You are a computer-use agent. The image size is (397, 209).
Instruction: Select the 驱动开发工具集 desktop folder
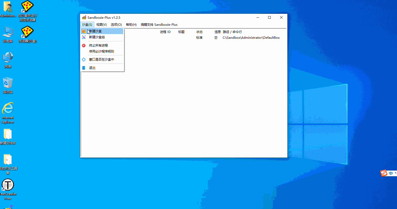pos(8,164)
